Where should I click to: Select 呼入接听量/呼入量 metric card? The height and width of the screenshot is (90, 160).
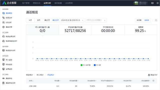(42, 30)
